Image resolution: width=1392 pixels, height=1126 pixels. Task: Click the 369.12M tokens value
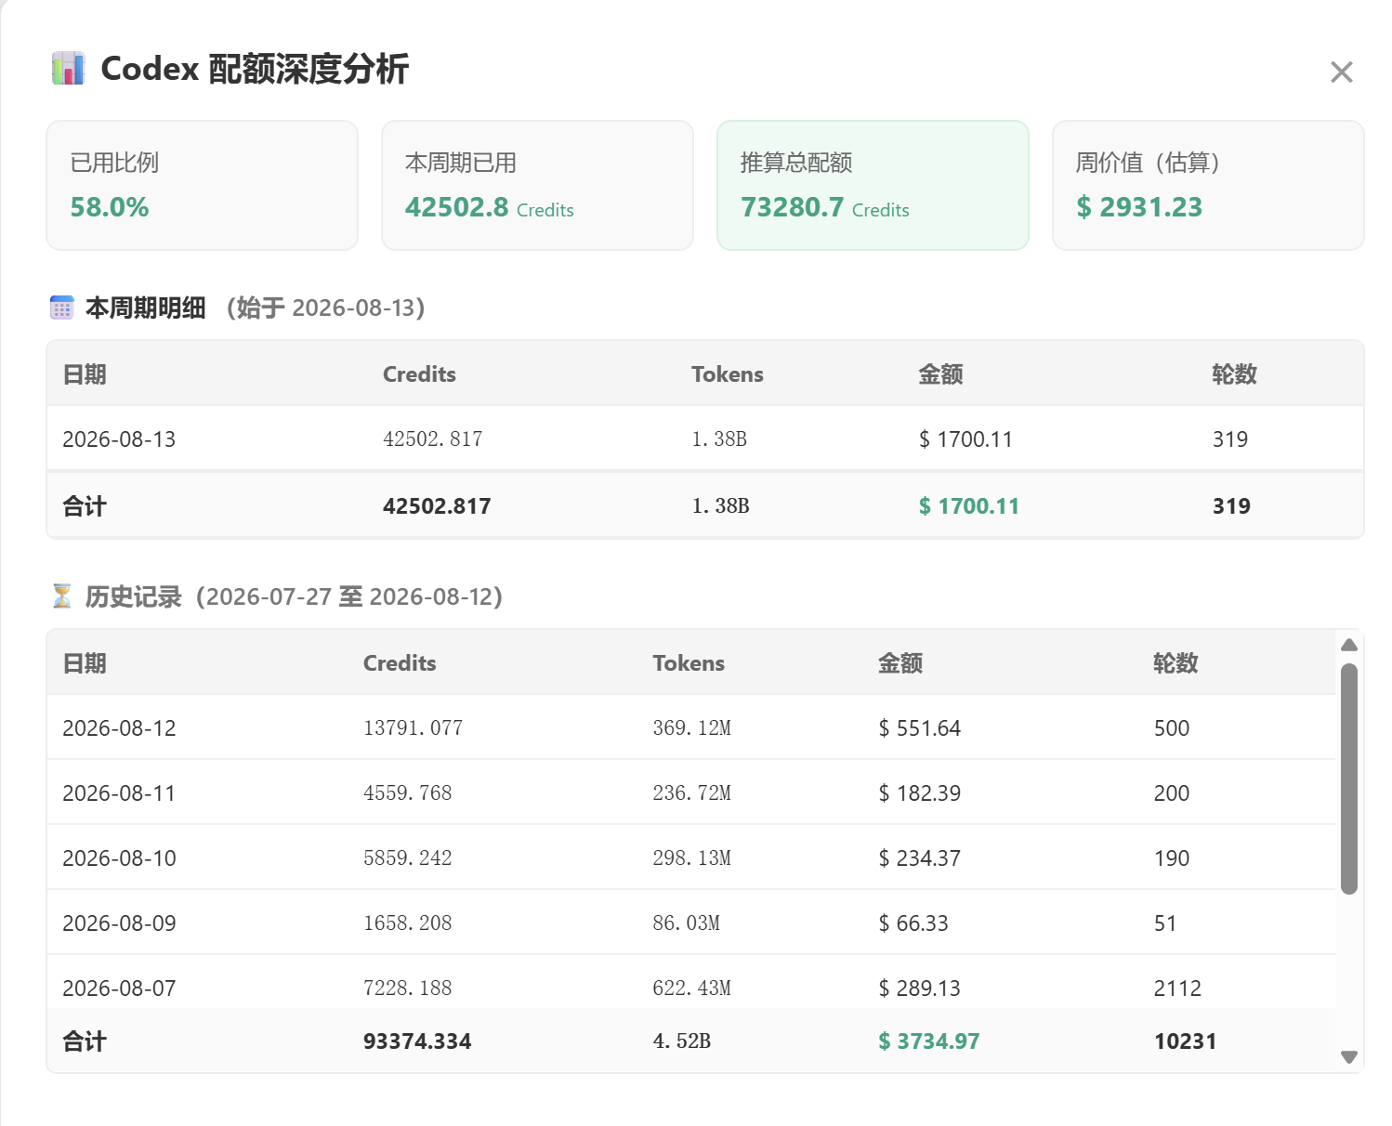[x=692, y=728]
